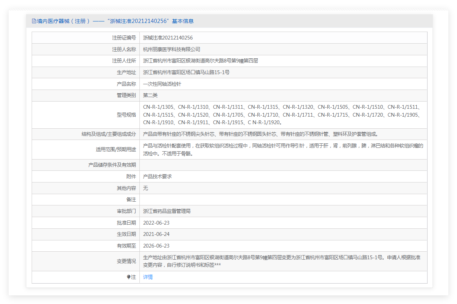Click the 型号规格 model list text

coord(282,115)
